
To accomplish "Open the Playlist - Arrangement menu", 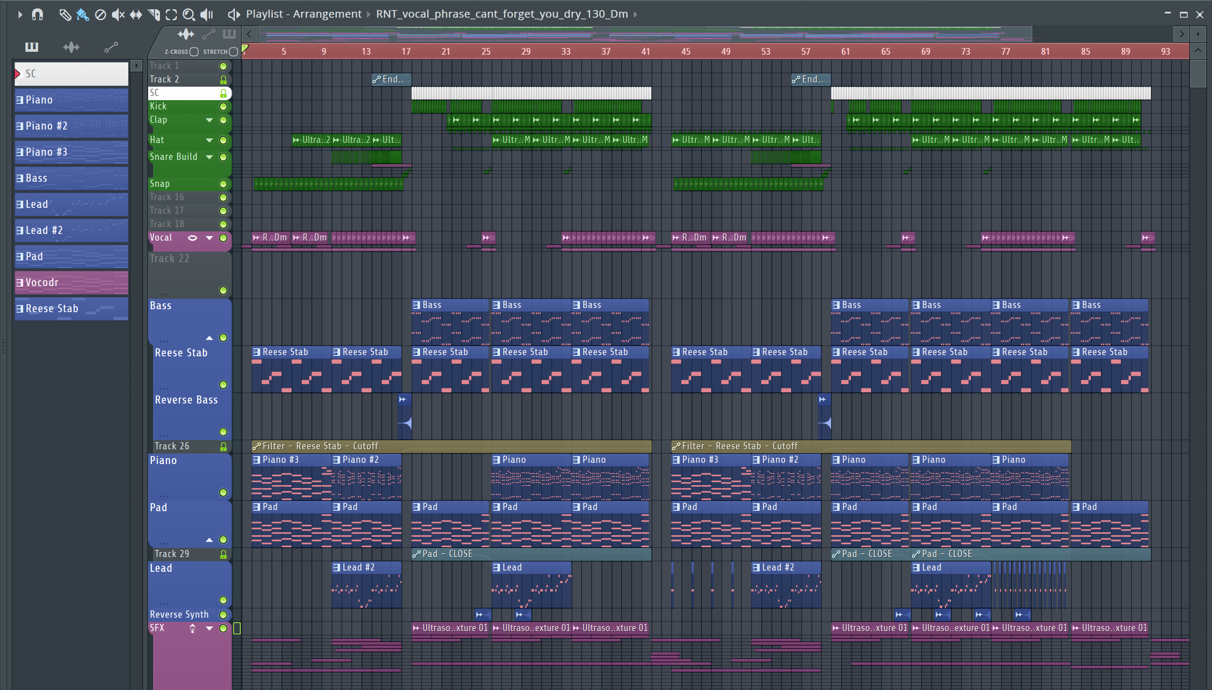I will [x=303, y=14].
